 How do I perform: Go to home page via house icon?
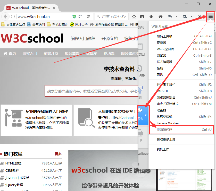click(161, 16)
